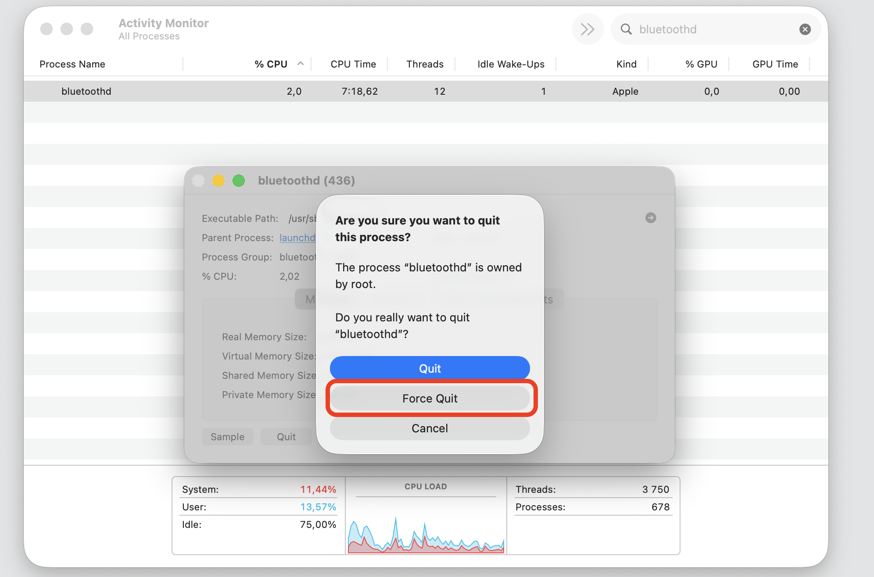Sort by % CPU column header

tap(271, 64)
